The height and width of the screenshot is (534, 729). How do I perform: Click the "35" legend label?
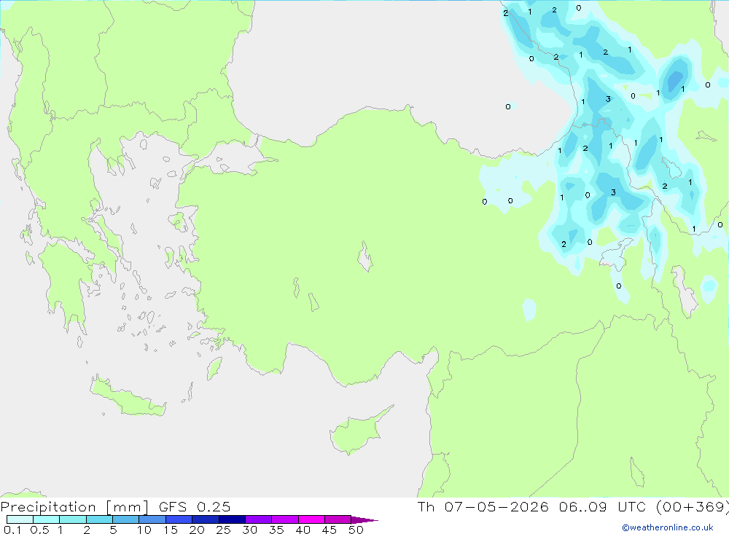(276, 530)
